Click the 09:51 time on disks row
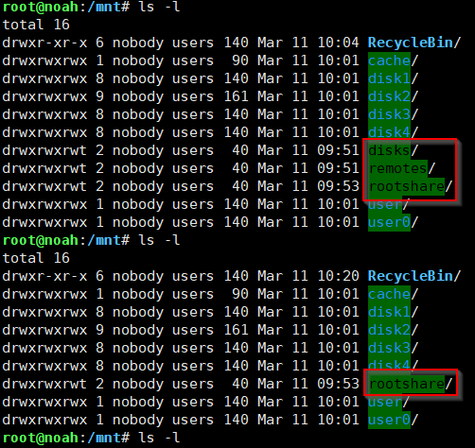 point(338,150)
